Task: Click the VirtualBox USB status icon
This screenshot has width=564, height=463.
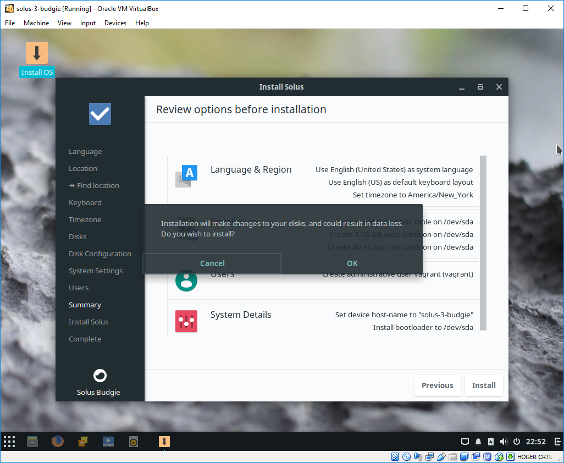Action: click(x=441, y=457)
